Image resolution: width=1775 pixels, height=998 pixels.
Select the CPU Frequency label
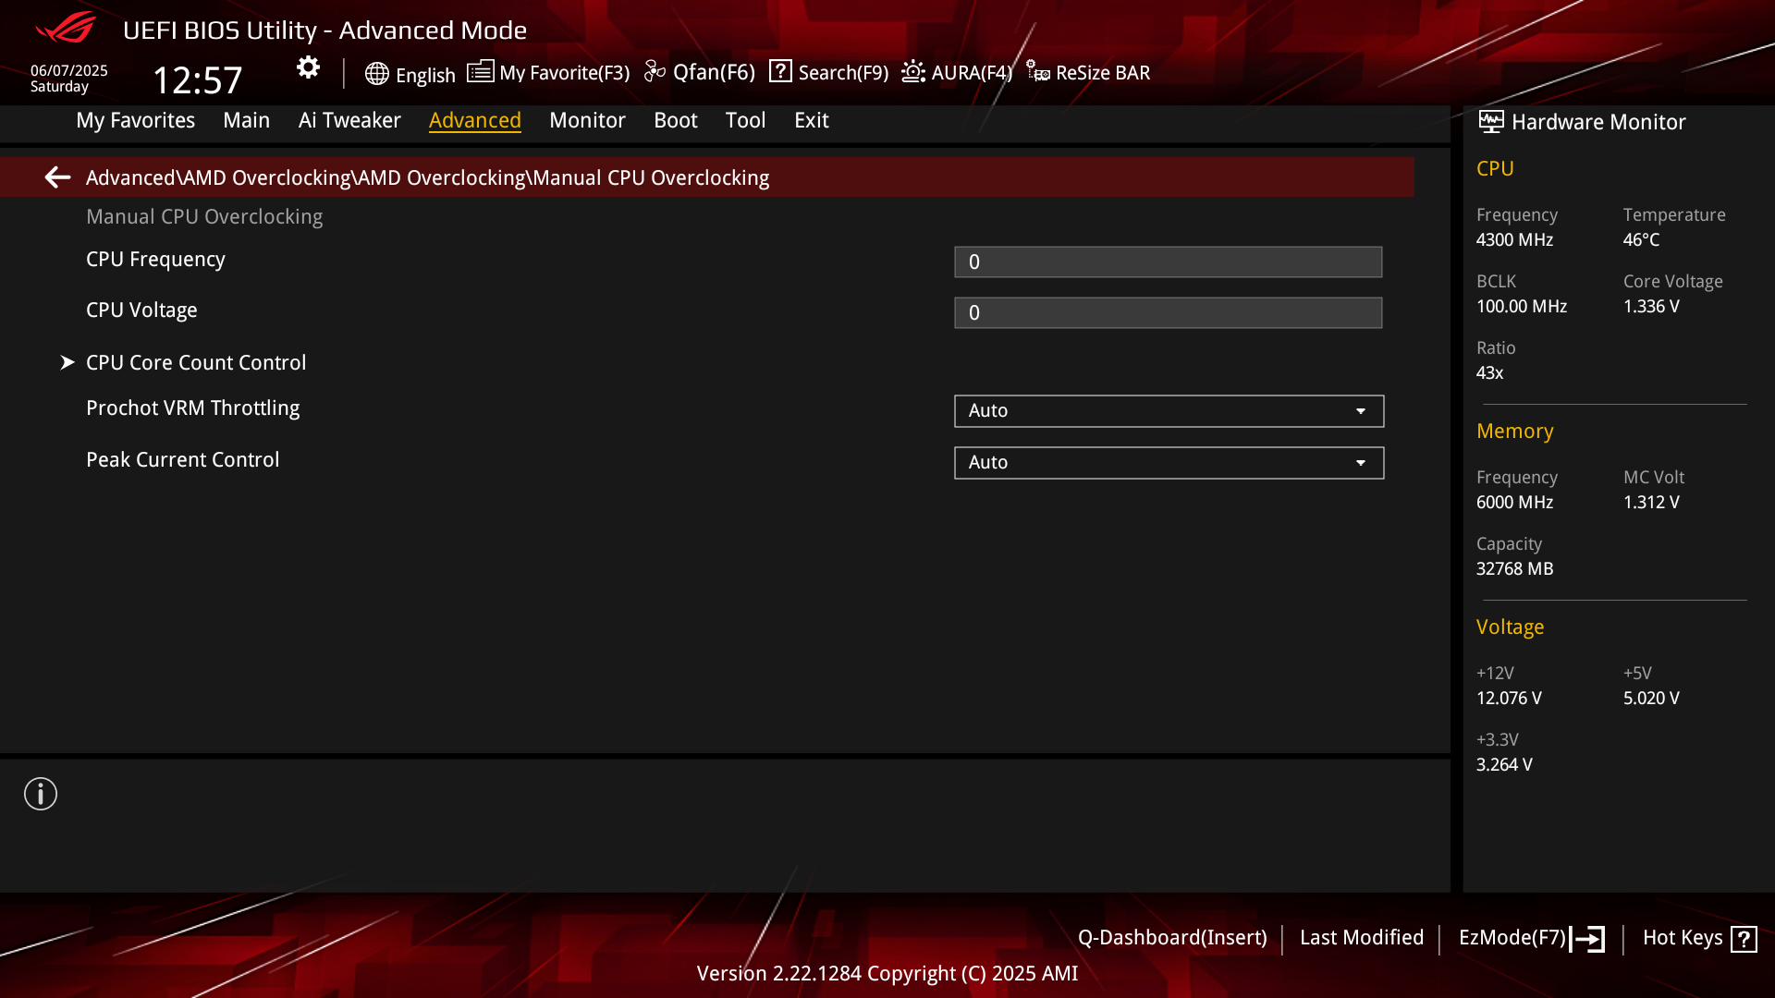pyautogui.click(x=155, y=260)
